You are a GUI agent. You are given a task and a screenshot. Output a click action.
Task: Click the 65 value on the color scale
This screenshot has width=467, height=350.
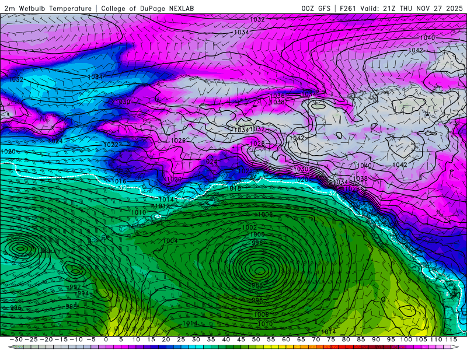(x=301, y=339)
